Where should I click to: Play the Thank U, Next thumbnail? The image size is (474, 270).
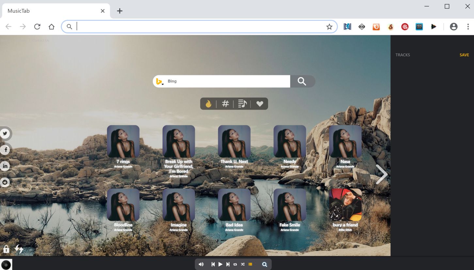[234, 141]
